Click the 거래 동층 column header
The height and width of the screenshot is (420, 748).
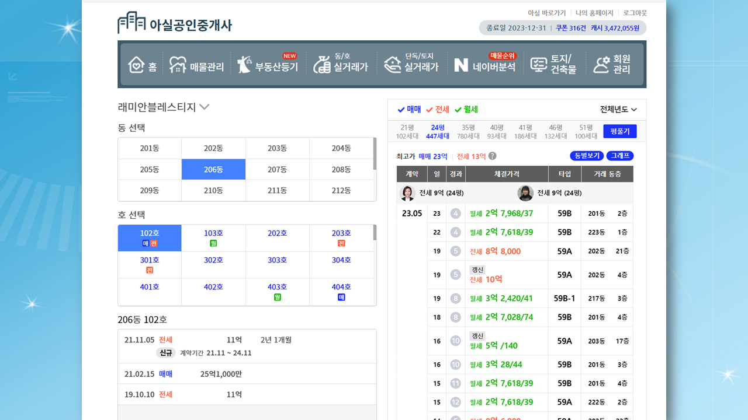[x=608, y=174]
